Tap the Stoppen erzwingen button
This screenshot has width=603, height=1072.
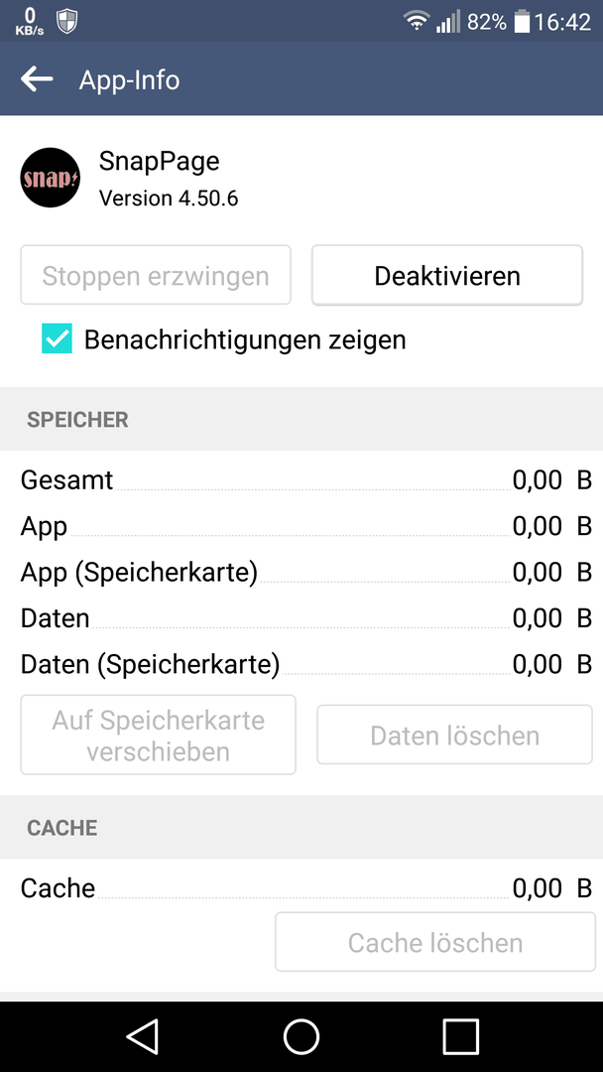156,276
